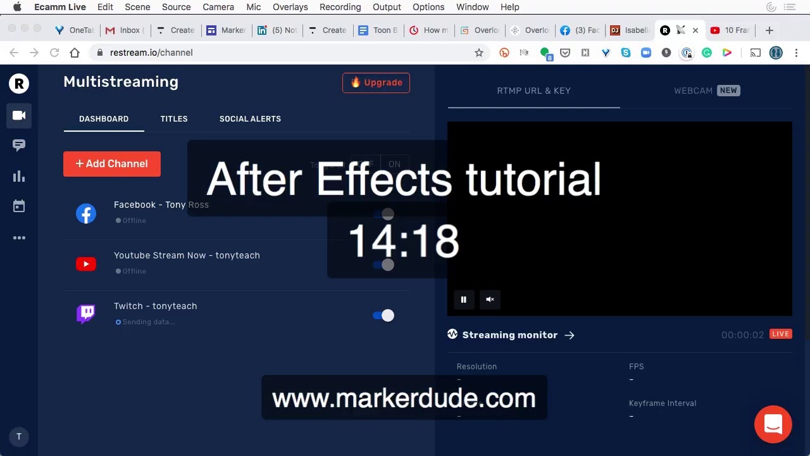Switch to the DASHBOARD tab
810x456 pixels.
tap(104, 119)
